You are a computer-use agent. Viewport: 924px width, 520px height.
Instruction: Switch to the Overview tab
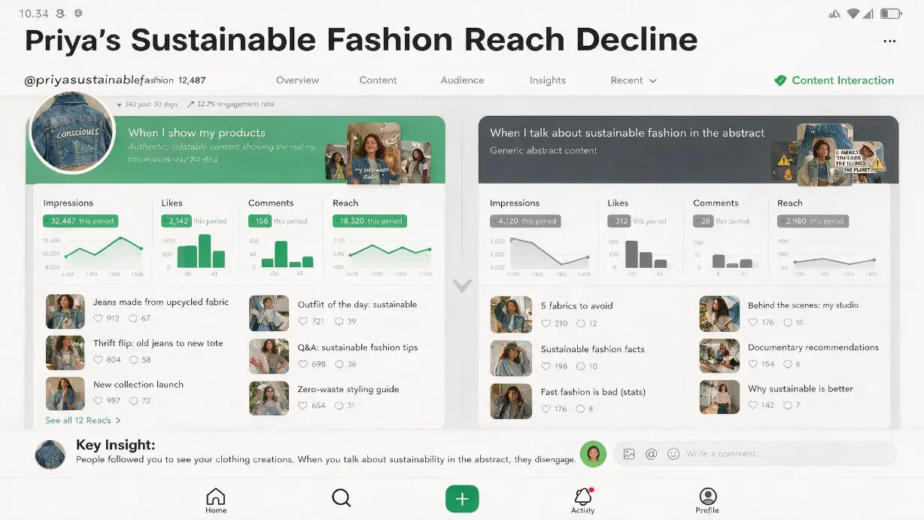pos(297,81)
